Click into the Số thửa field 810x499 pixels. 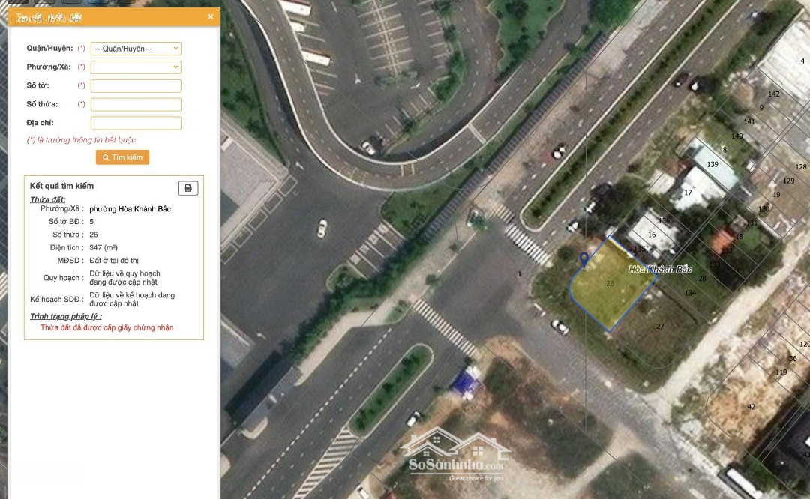pyautogui.click(x=136, y=105)
